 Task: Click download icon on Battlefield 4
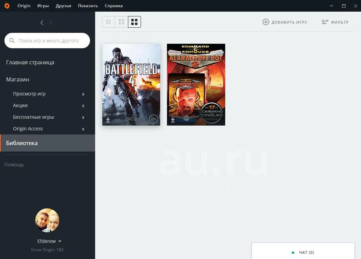[108, 119]
